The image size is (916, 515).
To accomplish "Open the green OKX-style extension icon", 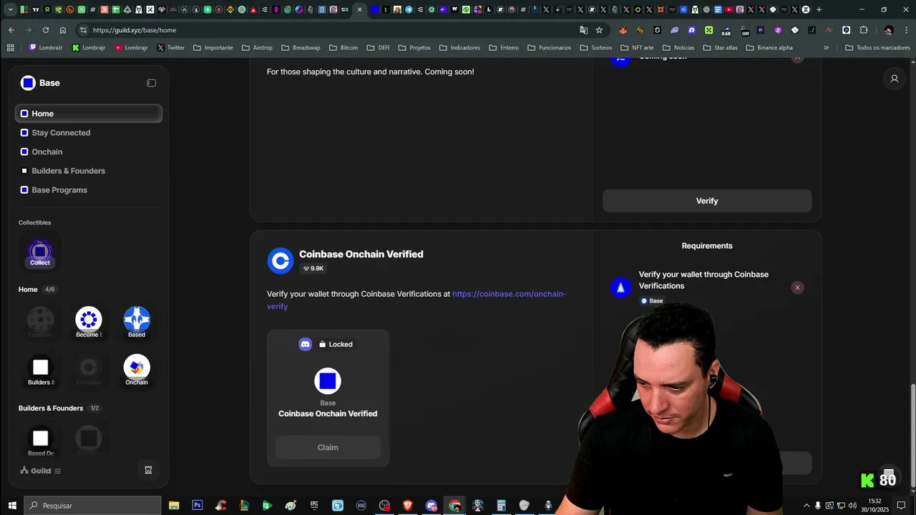I will [708, 30].
